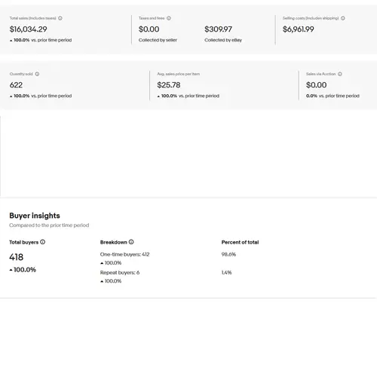Viewport: 377px width, 377px height.
Task: Select the $0.00 sales via auction value
Action: 316,85
